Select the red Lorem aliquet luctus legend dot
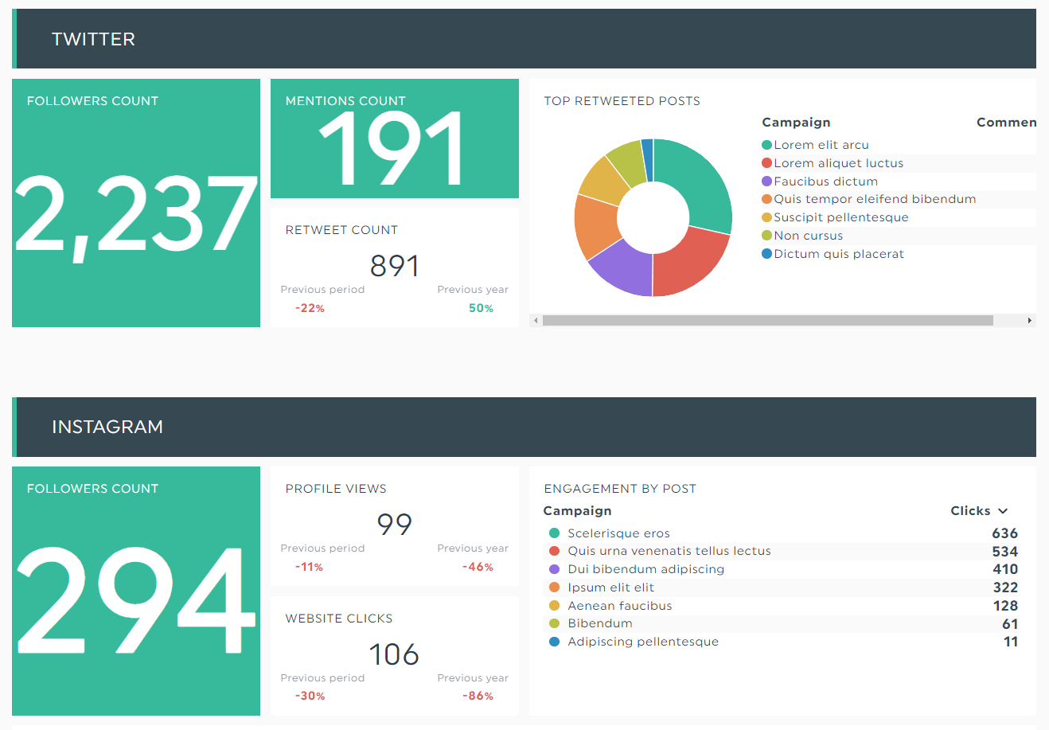The height and width of the screenshot is (730, 1049). (767, 163)
